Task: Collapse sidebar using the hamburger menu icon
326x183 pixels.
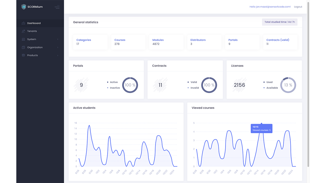Action: 57,7
